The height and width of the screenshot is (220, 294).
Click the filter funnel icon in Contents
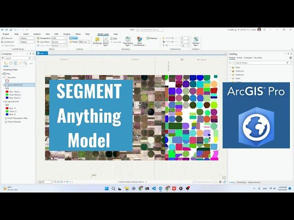tap(3, 58)
